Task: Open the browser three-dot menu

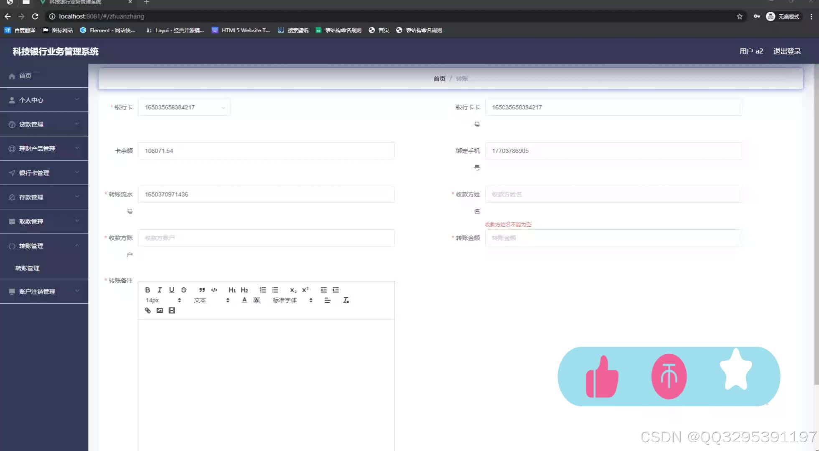Action: point(811,16)
